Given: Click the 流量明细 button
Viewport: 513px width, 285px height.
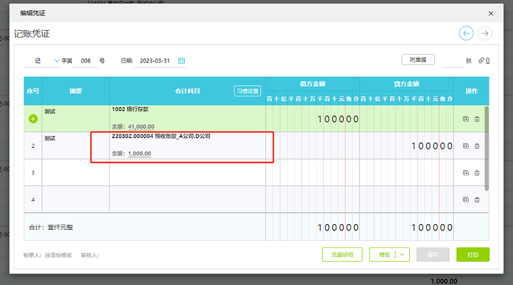Looking at the screenshot, I should click(342, 255).
